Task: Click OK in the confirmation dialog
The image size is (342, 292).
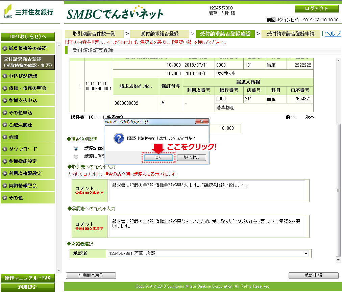Action: pyautogui.click(x=158, y=157)
